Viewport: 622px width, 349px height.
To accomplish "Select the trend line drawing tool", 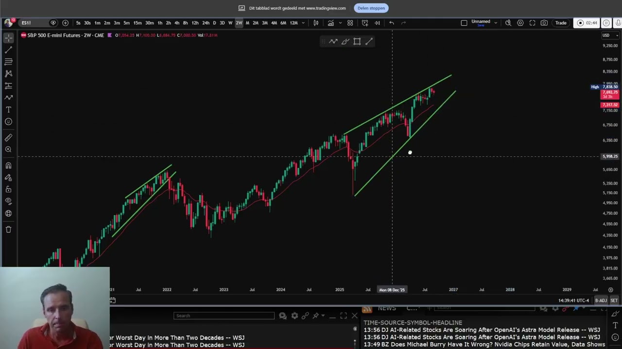I will pos(8,50).
